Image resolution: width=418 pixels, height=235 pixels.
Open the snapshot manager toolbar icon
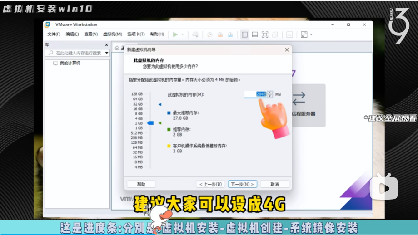coord(230,34)
